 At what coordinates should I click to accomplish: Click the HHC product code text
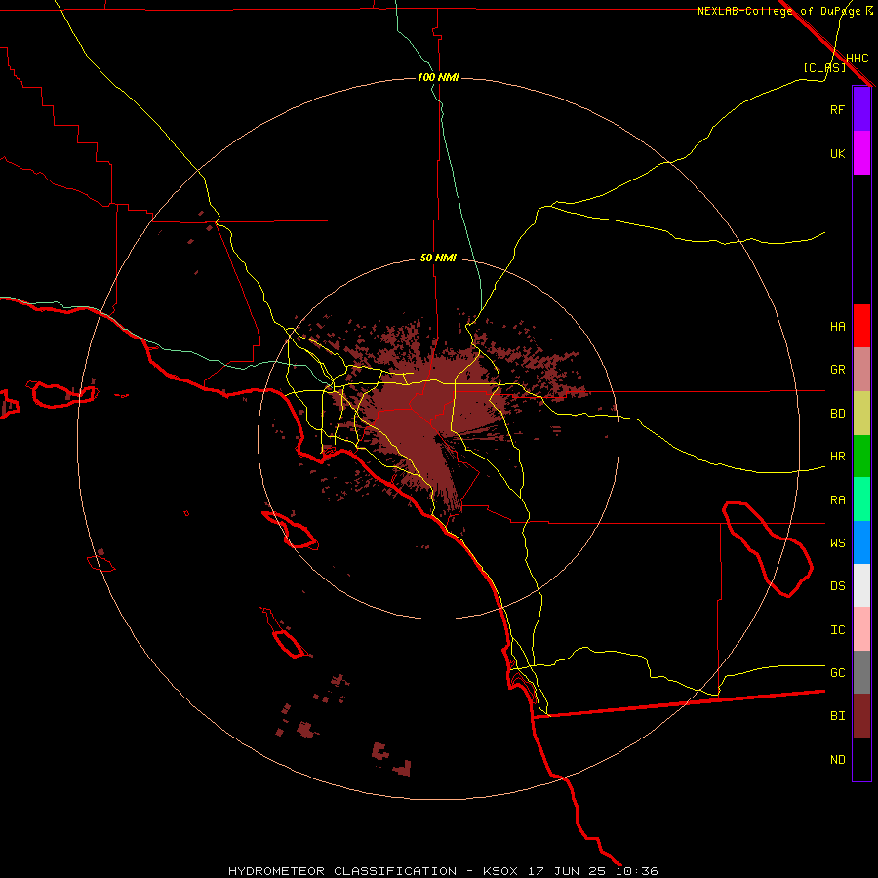(x=857, y=59)
